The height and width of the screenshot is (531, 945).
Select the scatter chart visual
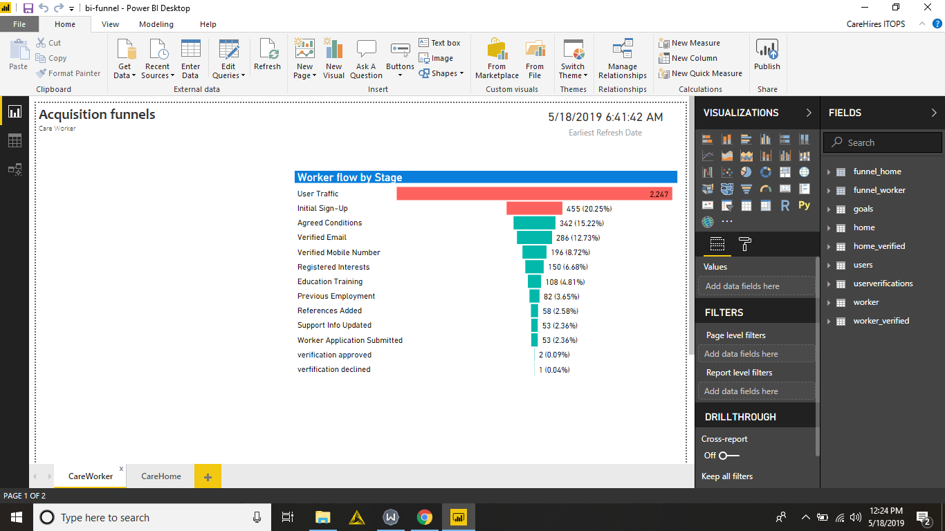point(727,172)
